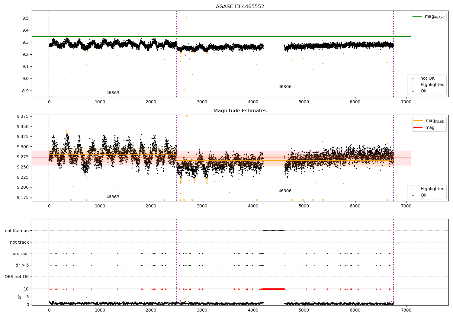This screenshot has width=453, height=317.
Task: Click the 9.375 tick label on middle plot
Action: 23,116
